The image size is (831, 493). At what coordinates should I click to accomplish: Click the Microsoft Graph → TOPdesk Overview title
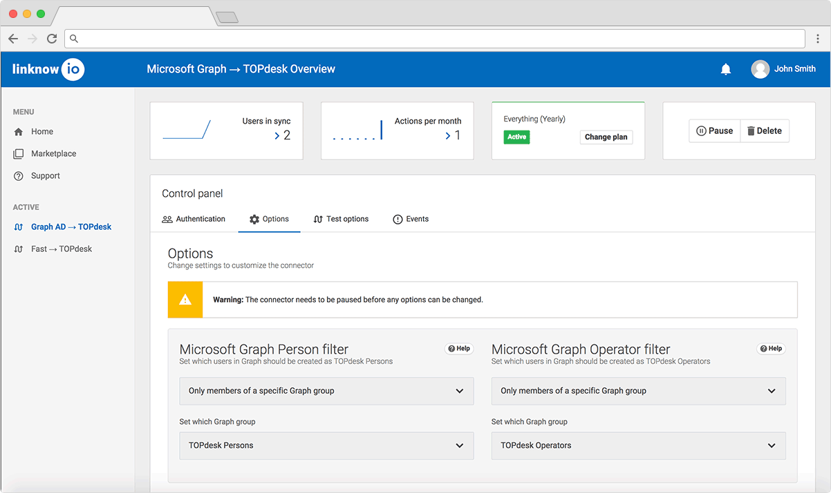241,69
